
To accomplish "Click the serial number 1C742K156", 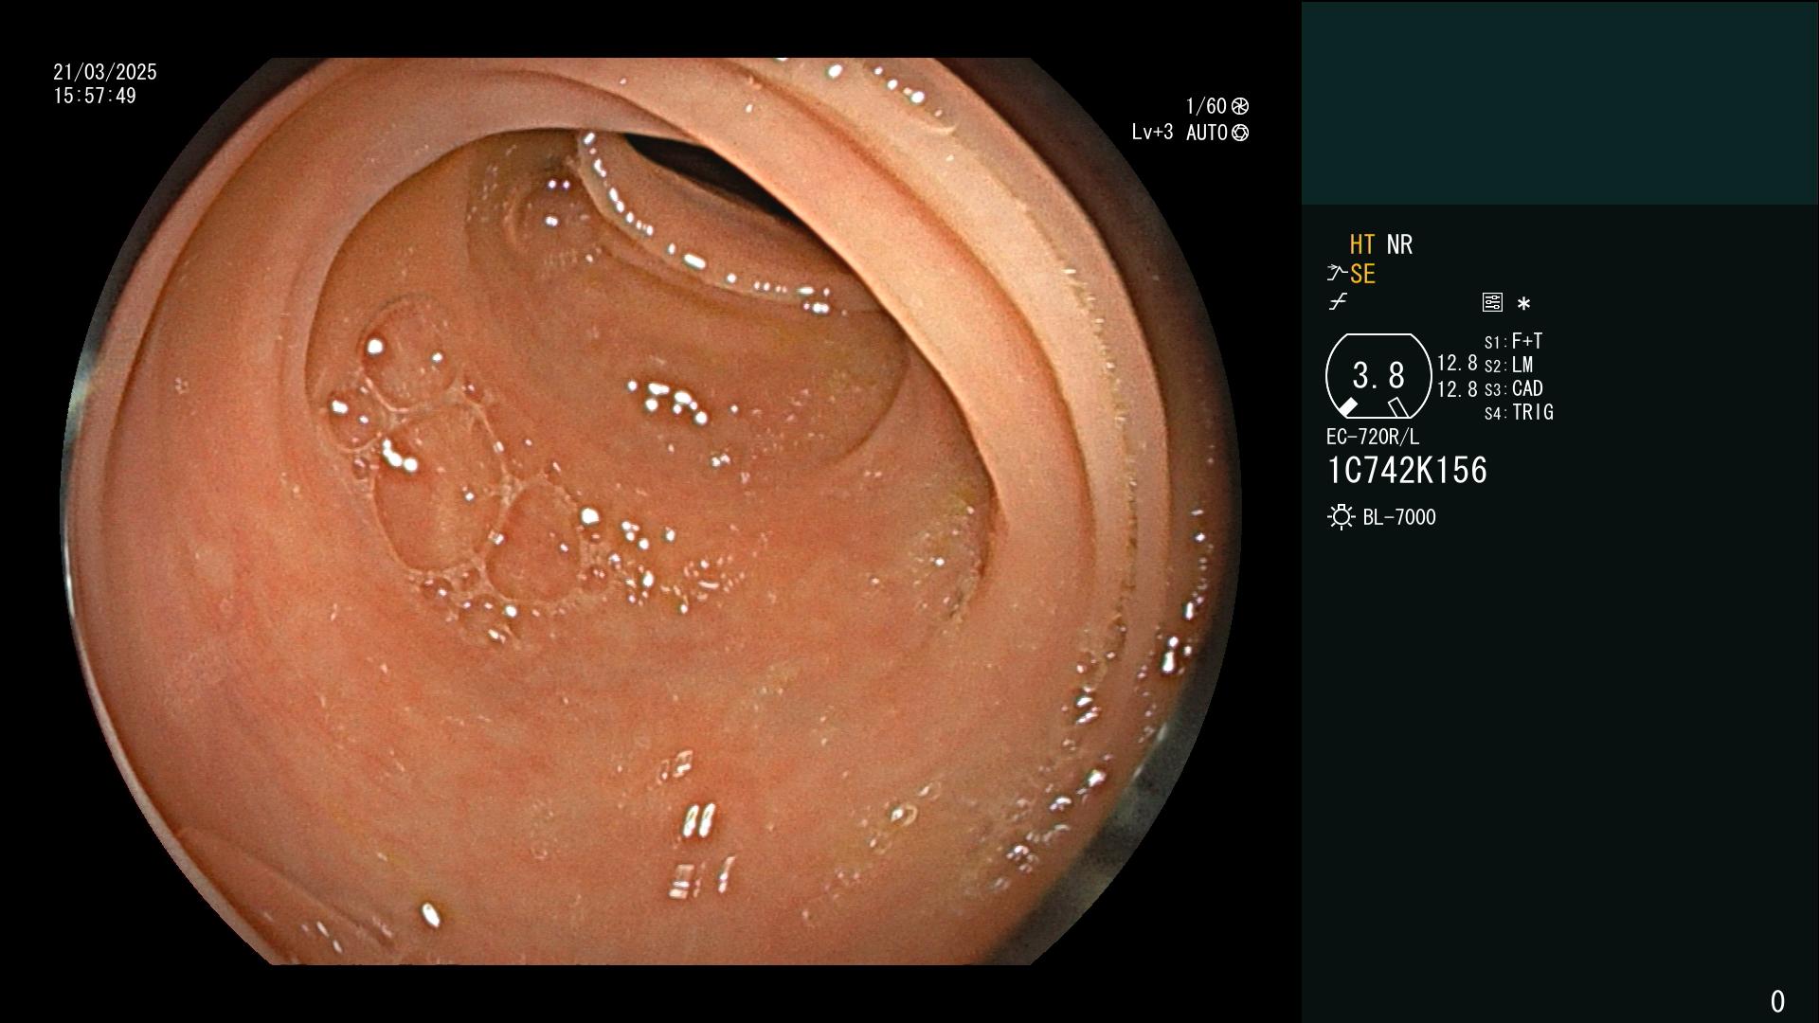I will (x=1407, y=470).
